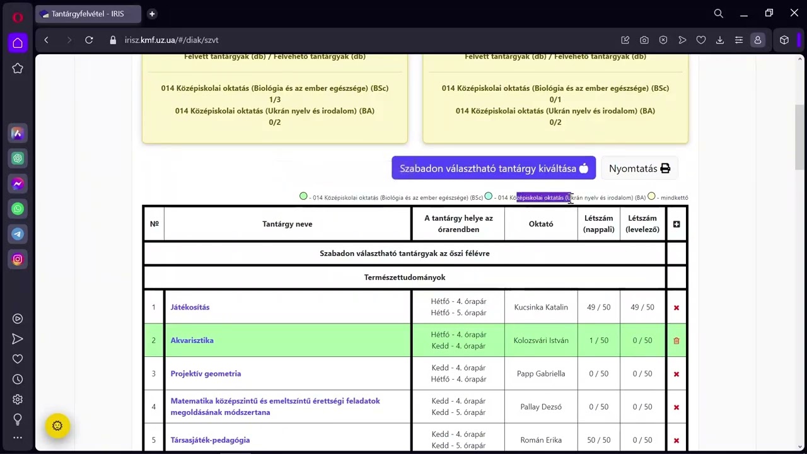Click teal legend circle for Ukrán nyelv (BA)
807x454 pixels.
pos(488,197)
